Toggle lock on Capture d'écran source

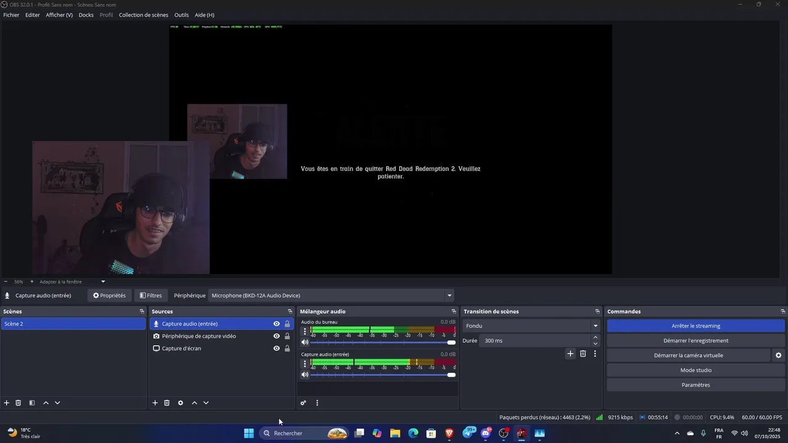[x=287, y=348]
